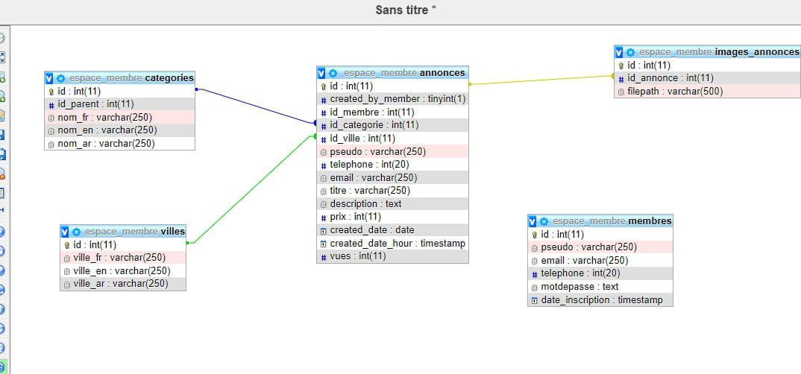801x374 pixels.
Task: Select membres telephone : int(20) column
Action: 600,273
